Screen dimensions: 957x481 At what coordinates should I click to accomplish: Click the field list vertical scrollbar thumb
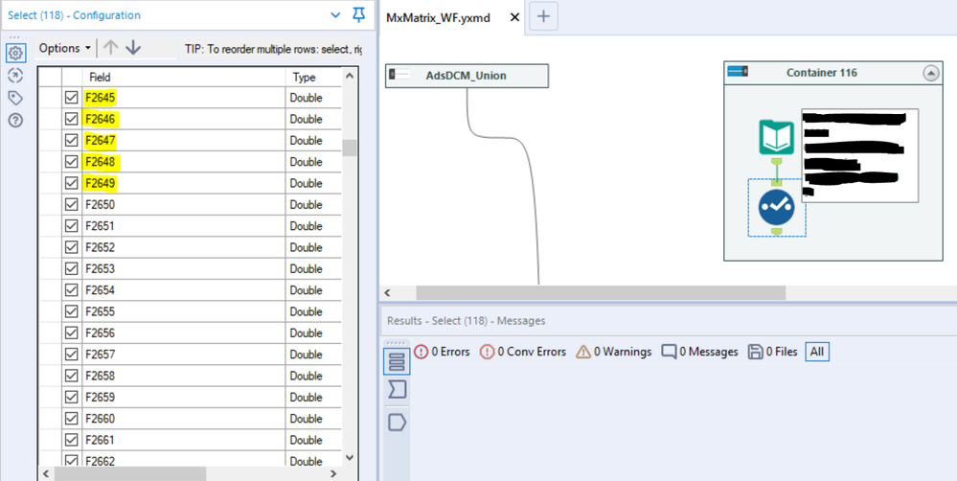click(x=349, y=149)
